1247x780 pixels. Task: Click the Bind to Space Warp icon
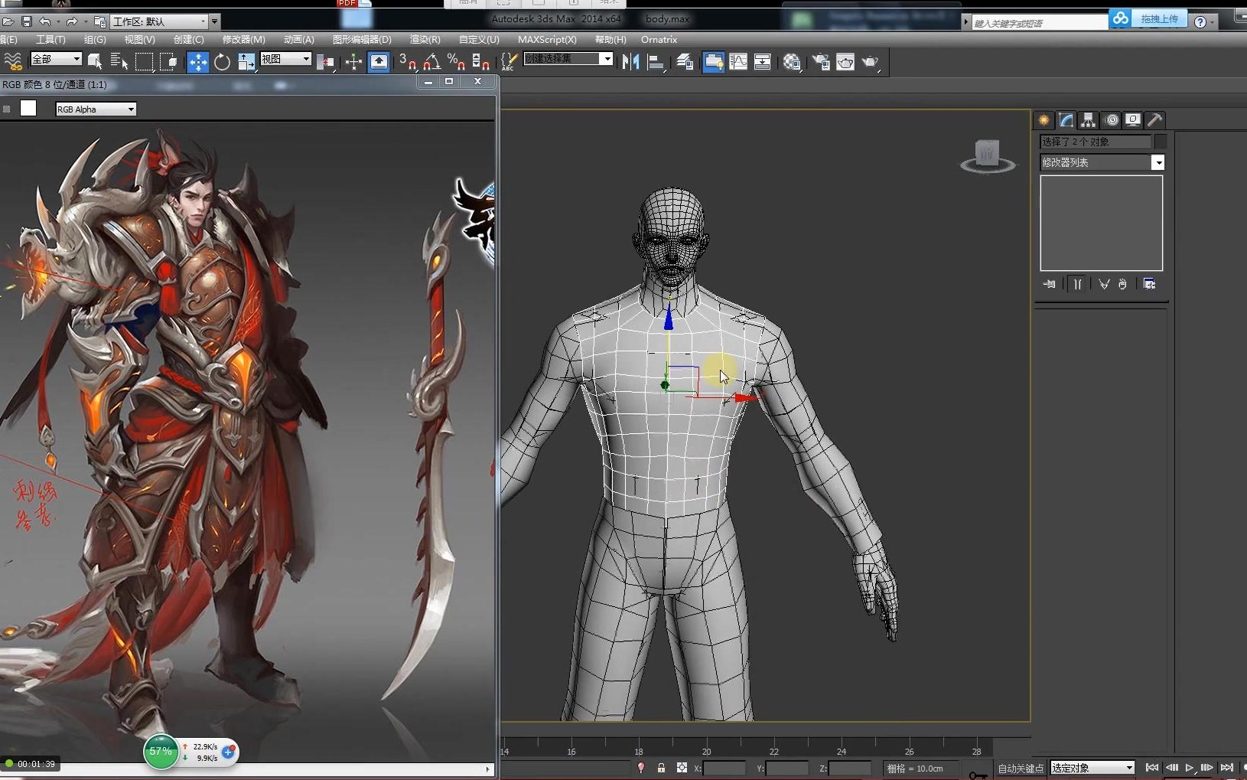coord(13,61)
